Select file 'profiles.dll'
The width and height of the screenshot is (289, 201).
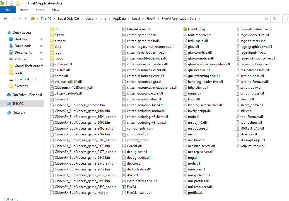(196, 193)
